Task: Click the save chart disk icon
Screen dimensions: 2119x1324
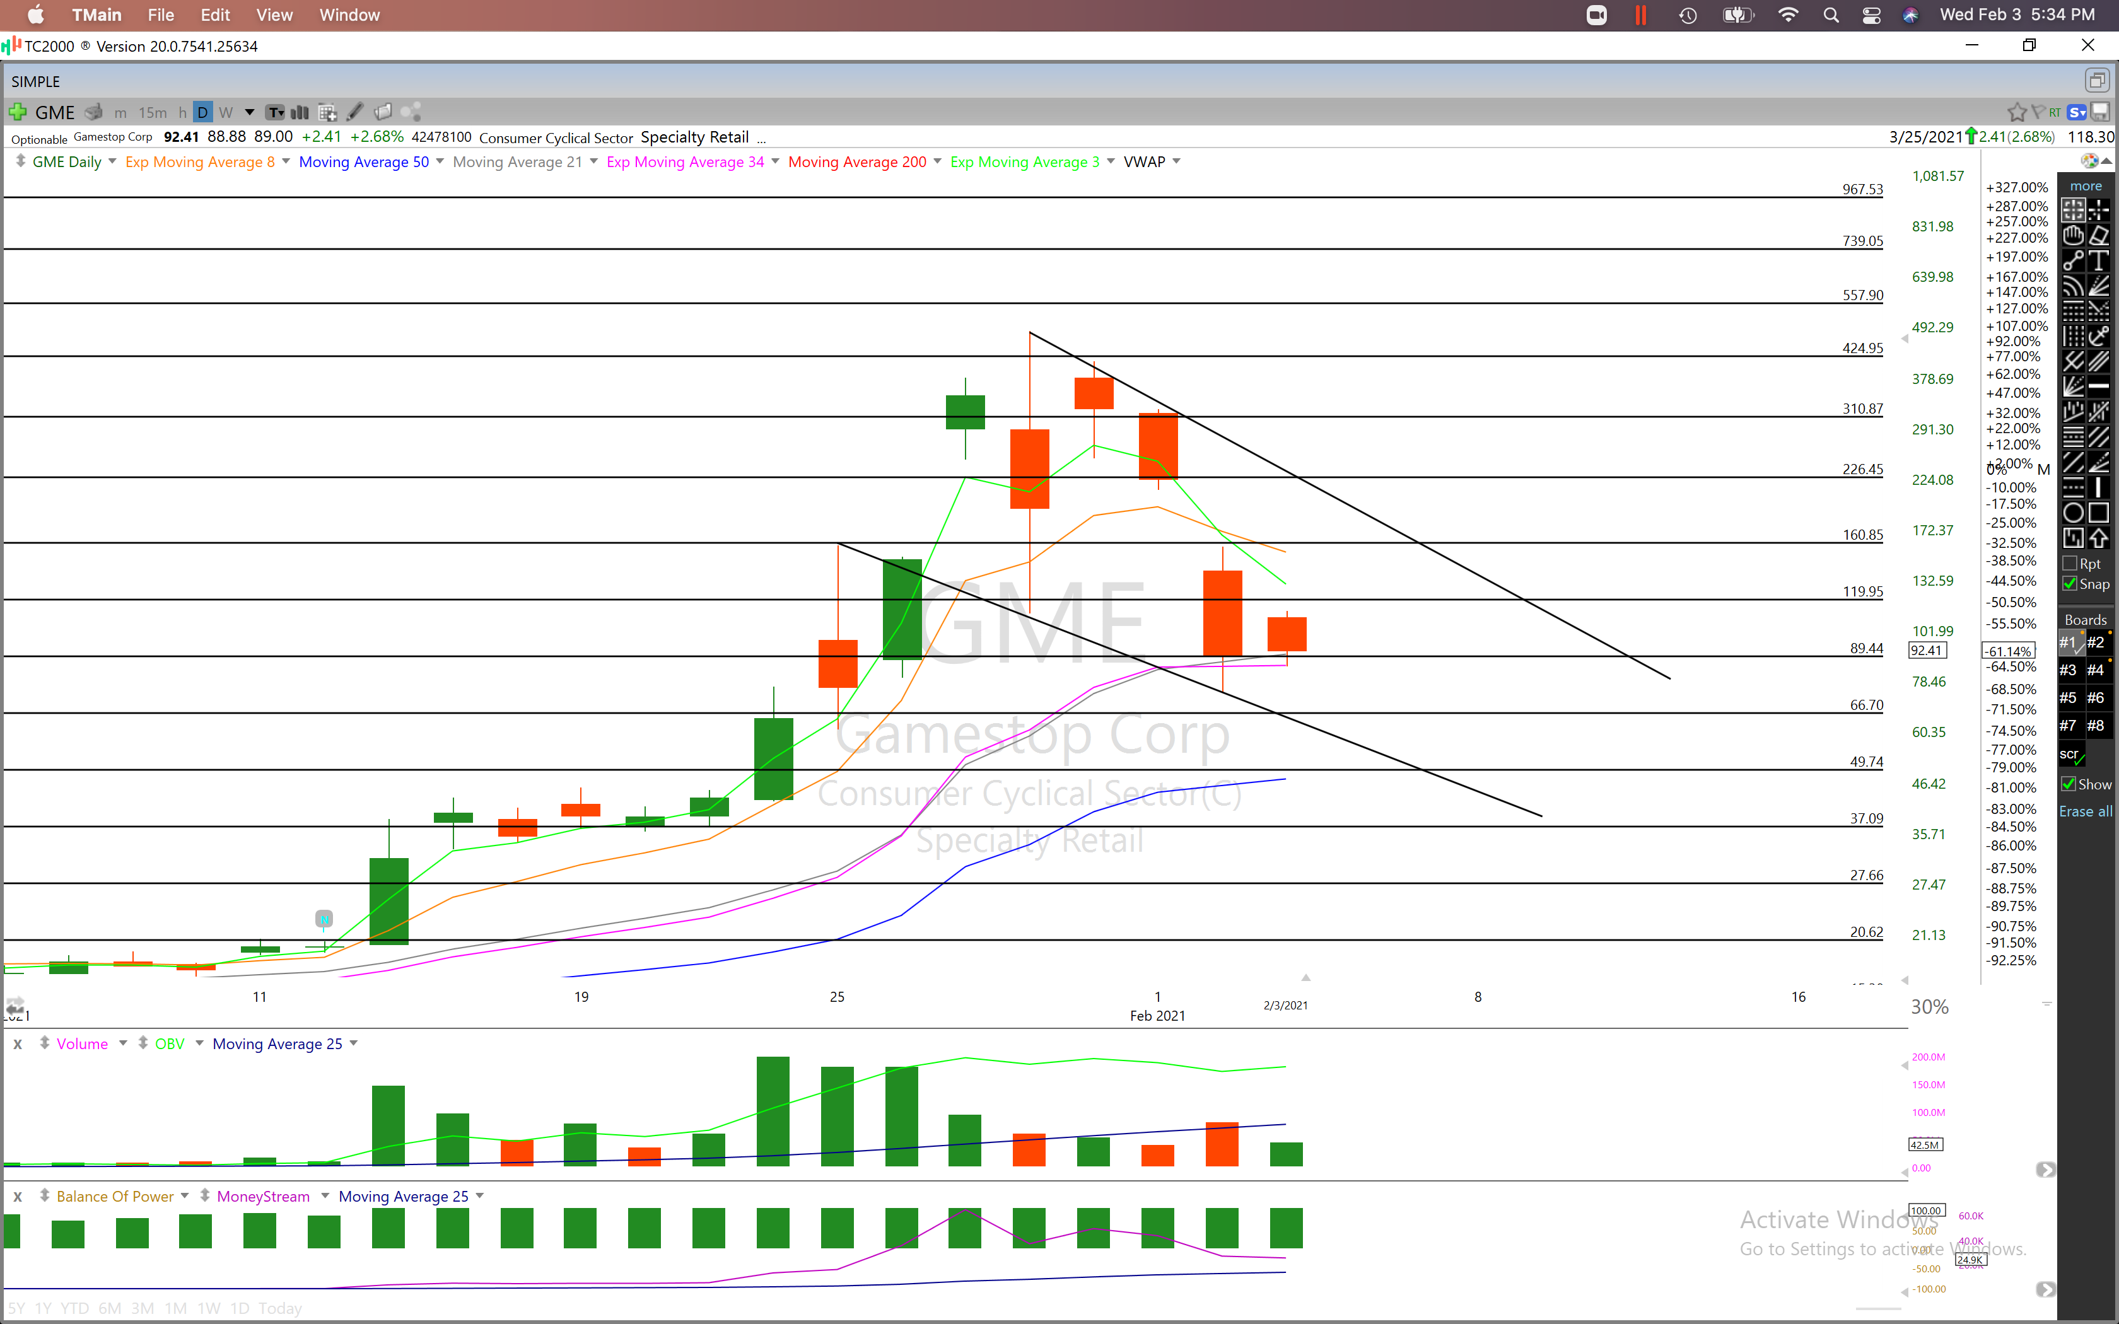Action: (2099, 112)
